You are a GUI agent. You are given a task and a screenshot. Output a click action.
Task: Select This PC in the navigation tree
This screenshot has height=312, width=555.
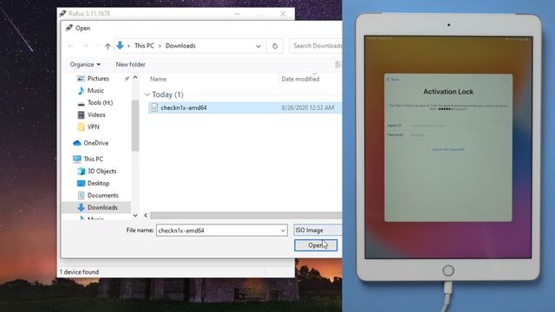tap(93, 159)
